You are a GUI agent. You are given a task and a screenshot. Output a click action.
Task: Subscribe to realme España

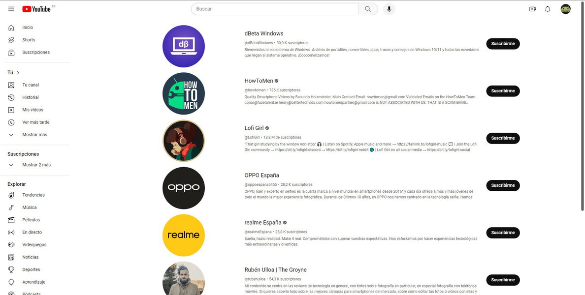click(503, 233)
